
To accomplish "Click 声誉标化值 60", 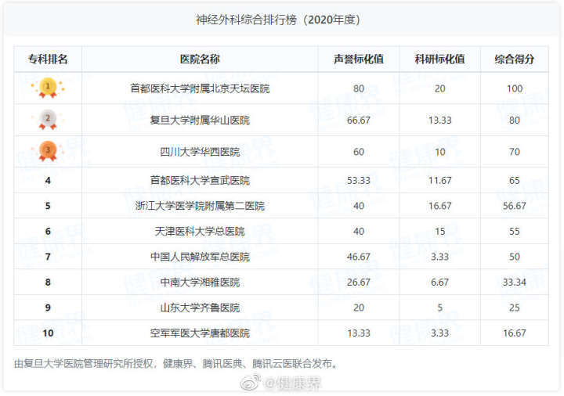I will tap(359, 152).
